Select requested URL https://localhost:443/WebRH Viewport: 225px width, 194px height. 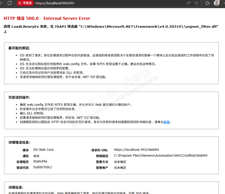[x=136, y=150]
